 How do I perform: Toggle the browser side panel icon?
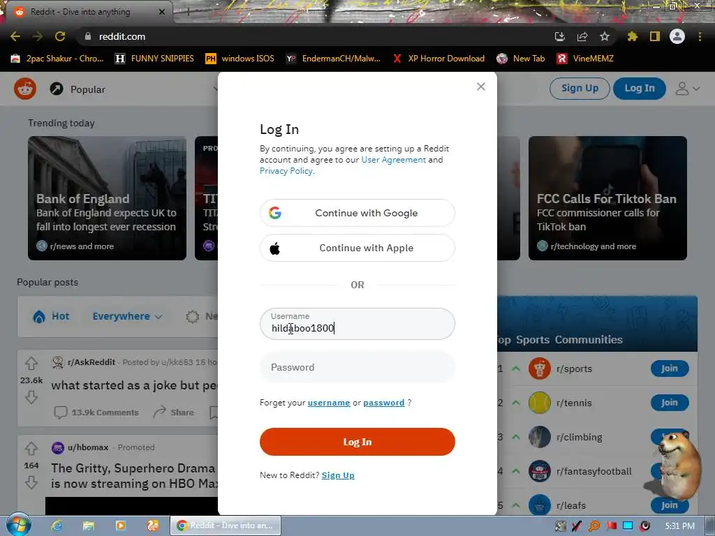655,36
